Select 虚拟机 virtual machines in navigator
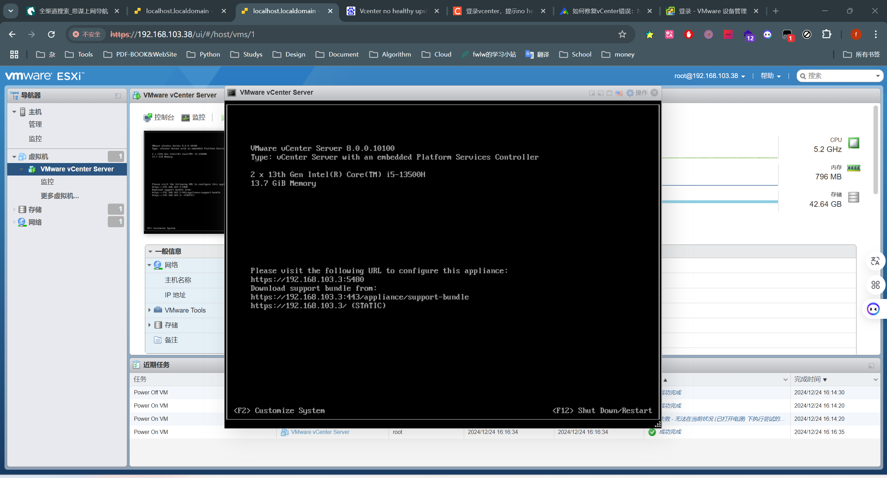This screenshot has height=478, width=887. 38,156
